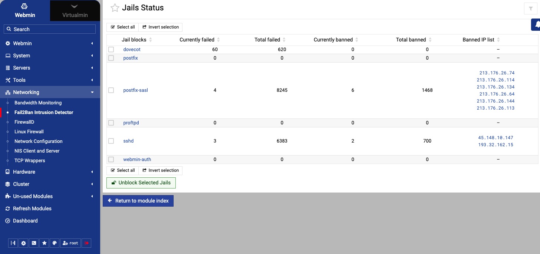Click the sidebar collapse icon at bottom left

pos(13,243)
